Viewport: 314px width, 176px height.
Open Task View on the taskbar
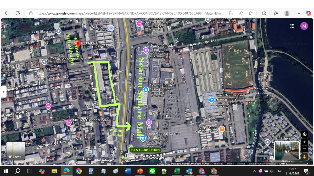coord(29,171)
